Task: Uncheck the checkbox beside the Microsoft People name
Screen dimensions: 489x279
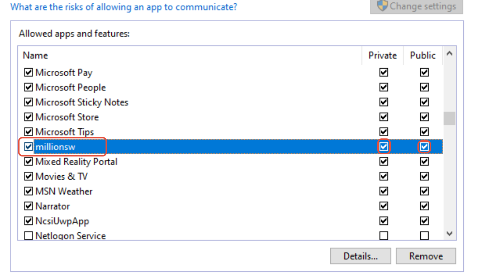Action: [28, 87]
